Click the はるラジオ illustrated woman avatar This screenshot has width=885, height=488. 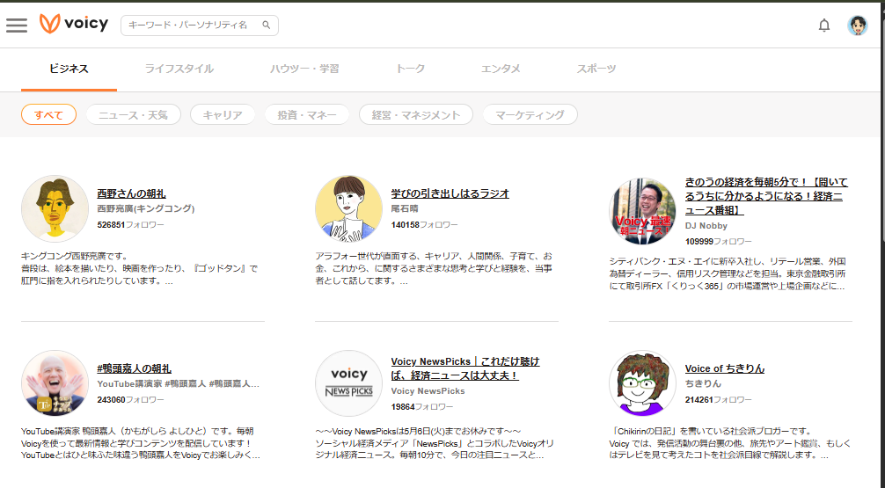point(348,208)
